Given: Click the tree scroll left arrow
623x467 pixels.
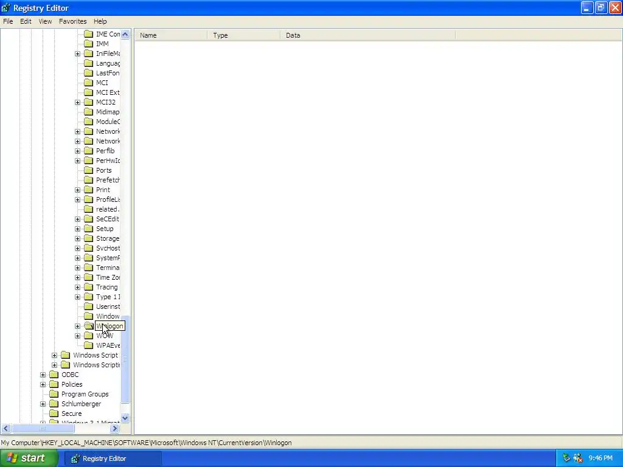Looking at the screenshot, I should [5, 429].
